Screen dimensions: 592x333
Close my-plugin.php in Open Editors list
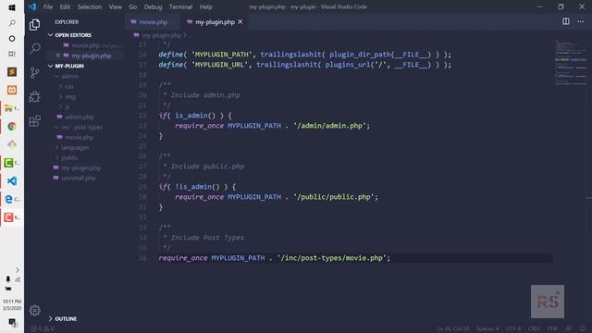point(57,55)
